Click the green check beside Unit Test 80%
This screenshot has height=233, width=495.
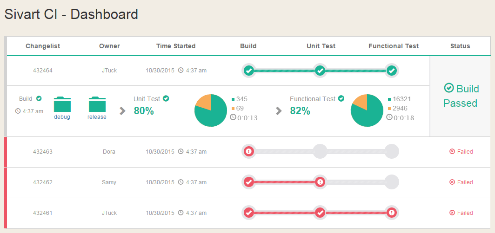tap(166, 98)
